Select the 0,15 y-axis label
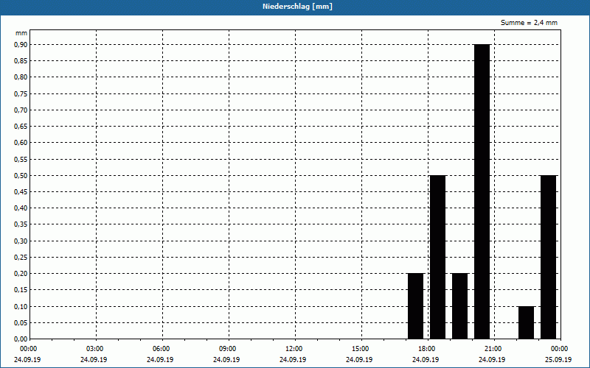Image resolution: width=590 pixels, height=368 pixels. click(21, 290)
